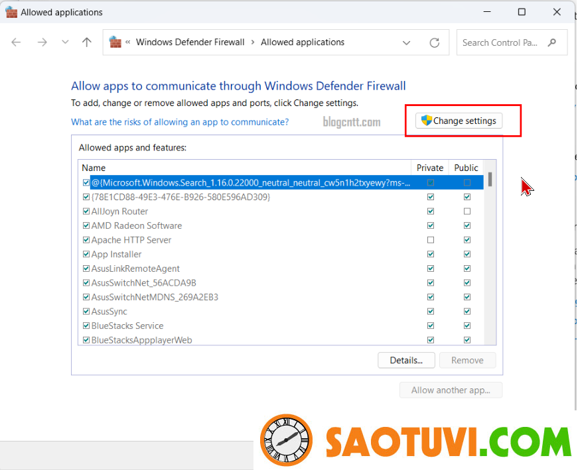Click the apps list scrollbar thumb
Image resolution: width=578 pixels, height=470 pixels.
tap(490, 180)
